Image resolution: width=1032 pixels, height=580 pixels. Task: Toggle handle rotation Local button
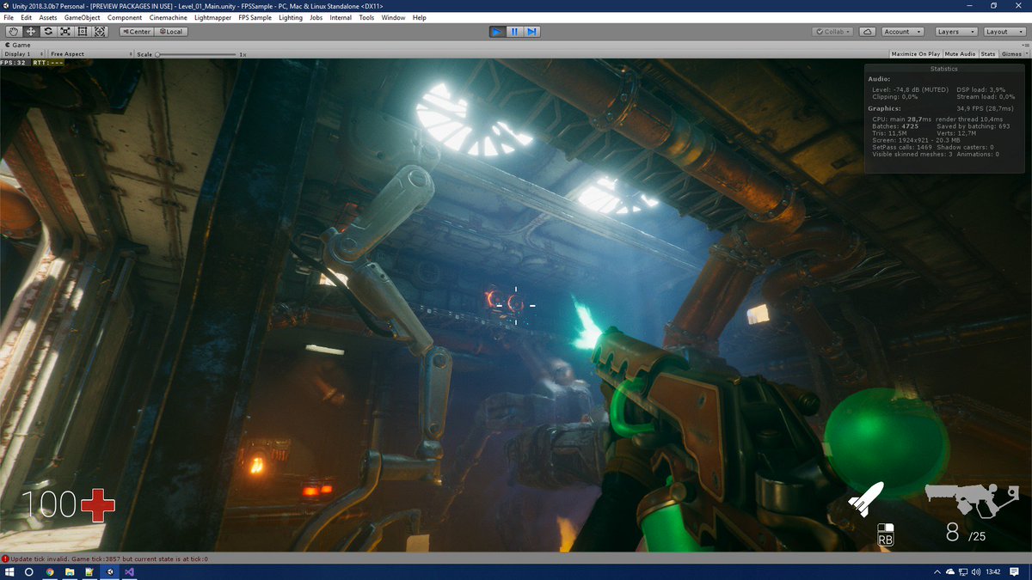[171, 32]
